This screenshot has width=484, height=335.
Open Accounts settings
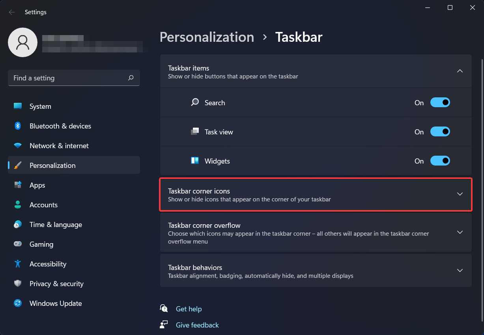pyautogui.click(x=43, y=205)
